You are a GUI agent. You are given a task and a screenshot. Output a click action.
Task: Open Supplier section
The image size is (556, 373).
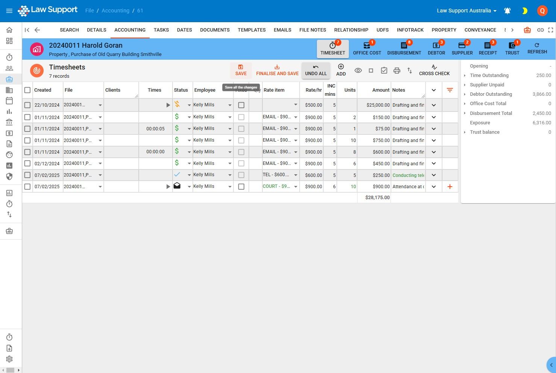pos(462,49)
